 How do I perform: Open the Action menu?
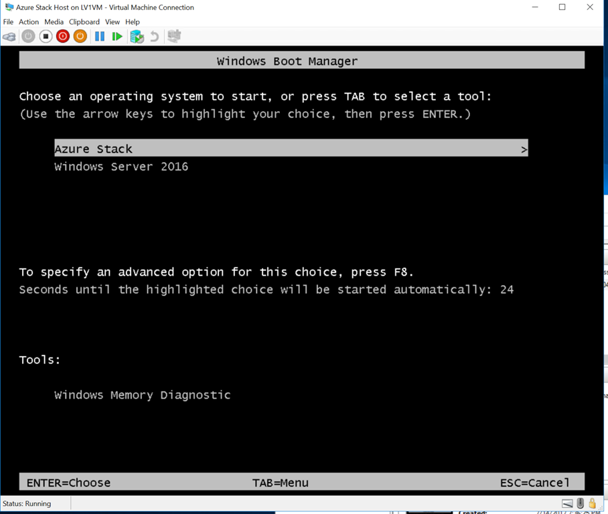click(x=29, y=22)
